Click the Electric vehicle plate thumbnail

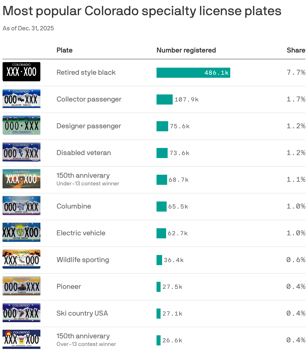point(21,232)
